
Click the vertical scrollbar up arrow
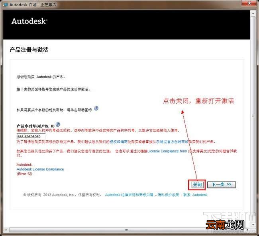click(253, 13)
